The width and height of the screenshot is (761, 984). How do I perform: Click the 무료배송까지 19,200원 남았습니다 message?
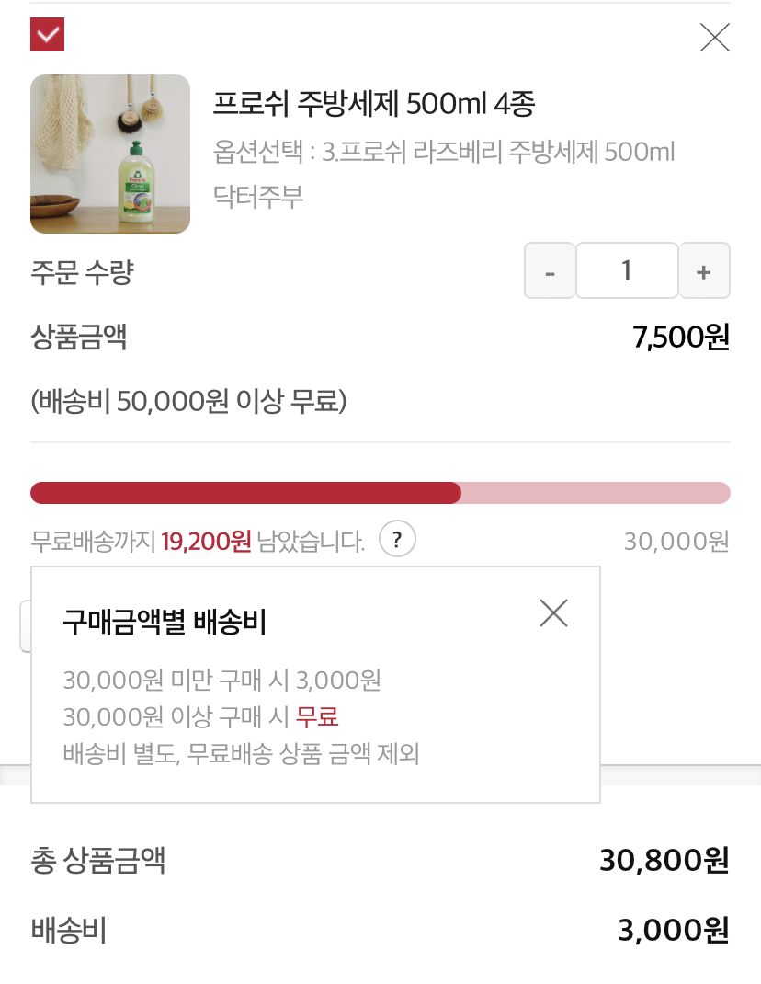198,541
